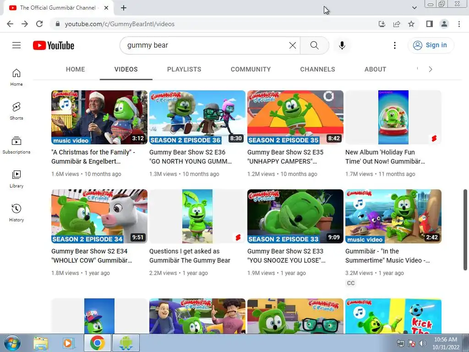Screen dimensions: 469x352
Task: Click the Action Center flag tray icon
Action: pyautogui.click(x=412, y=344)
